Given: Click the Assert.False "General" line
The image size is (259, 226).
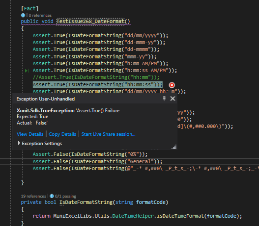Looking at the screenshot, I should tap(97, 161).
